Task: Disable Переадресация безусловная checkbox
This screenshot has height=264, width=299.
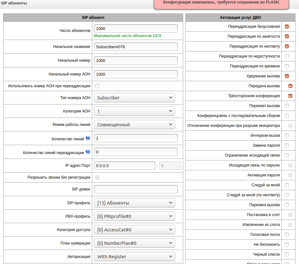Action: pos(287,27)
